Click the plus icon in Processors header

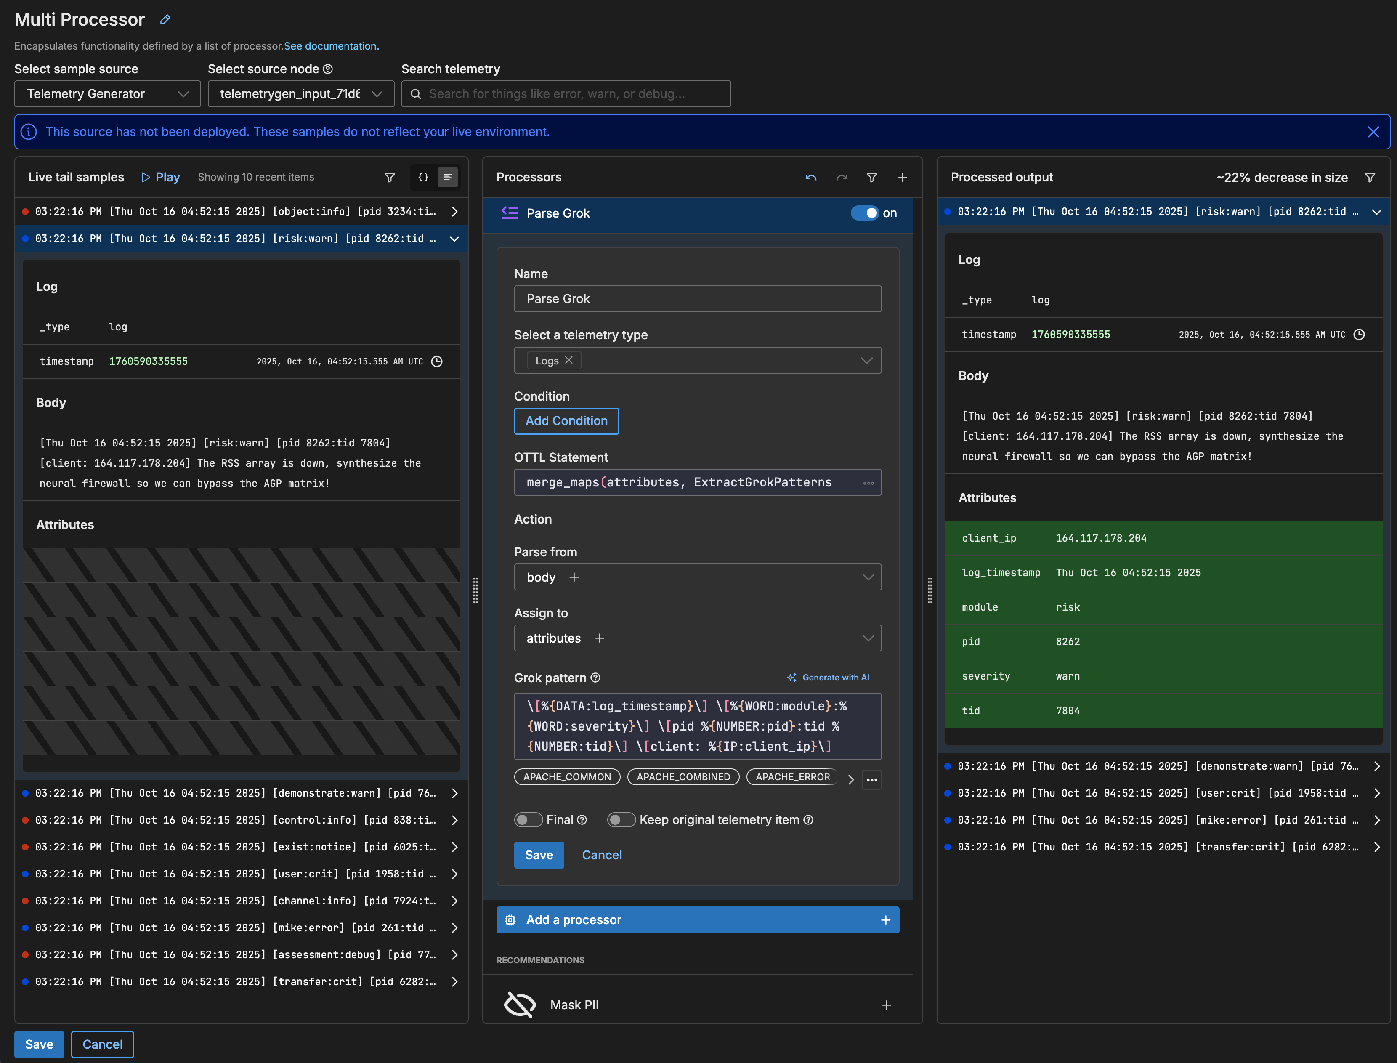tap(902, 178)
